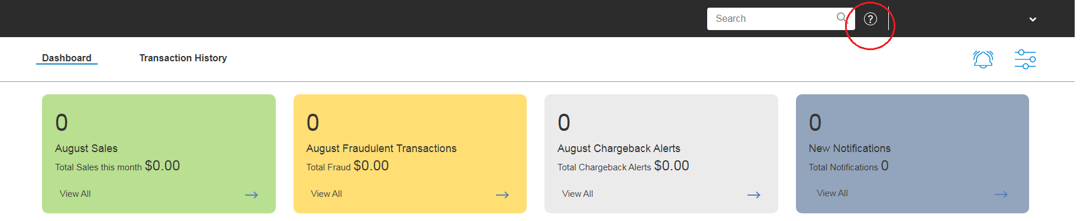Select the green August Sales card
Viewport: 1080px width, 221px height.
159,154
